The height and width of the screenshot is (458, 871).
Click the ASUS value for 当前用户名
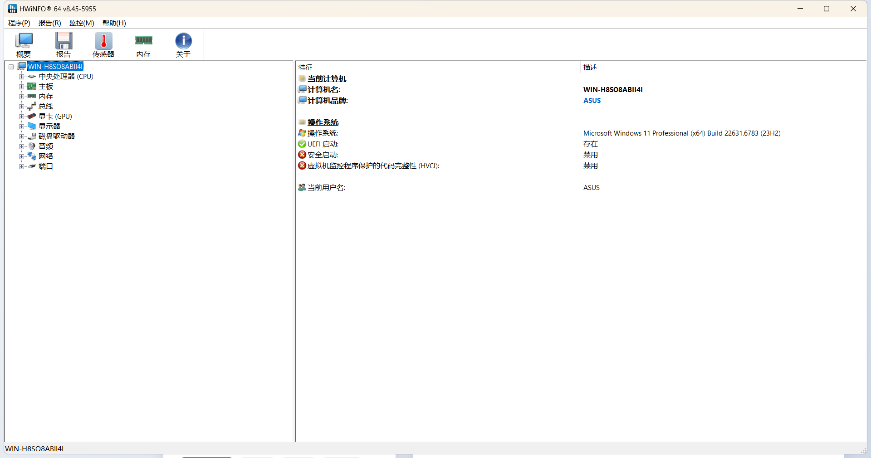pyautogui.click(x=592, y=188)
